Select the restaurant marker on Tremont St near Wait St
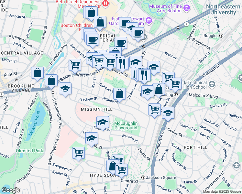Screen dimensions: 242x194 (x=122, y=64)
